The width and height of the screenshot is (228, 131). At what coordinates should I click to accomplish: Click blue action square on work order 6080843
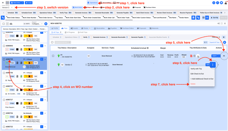coord(42,46)
